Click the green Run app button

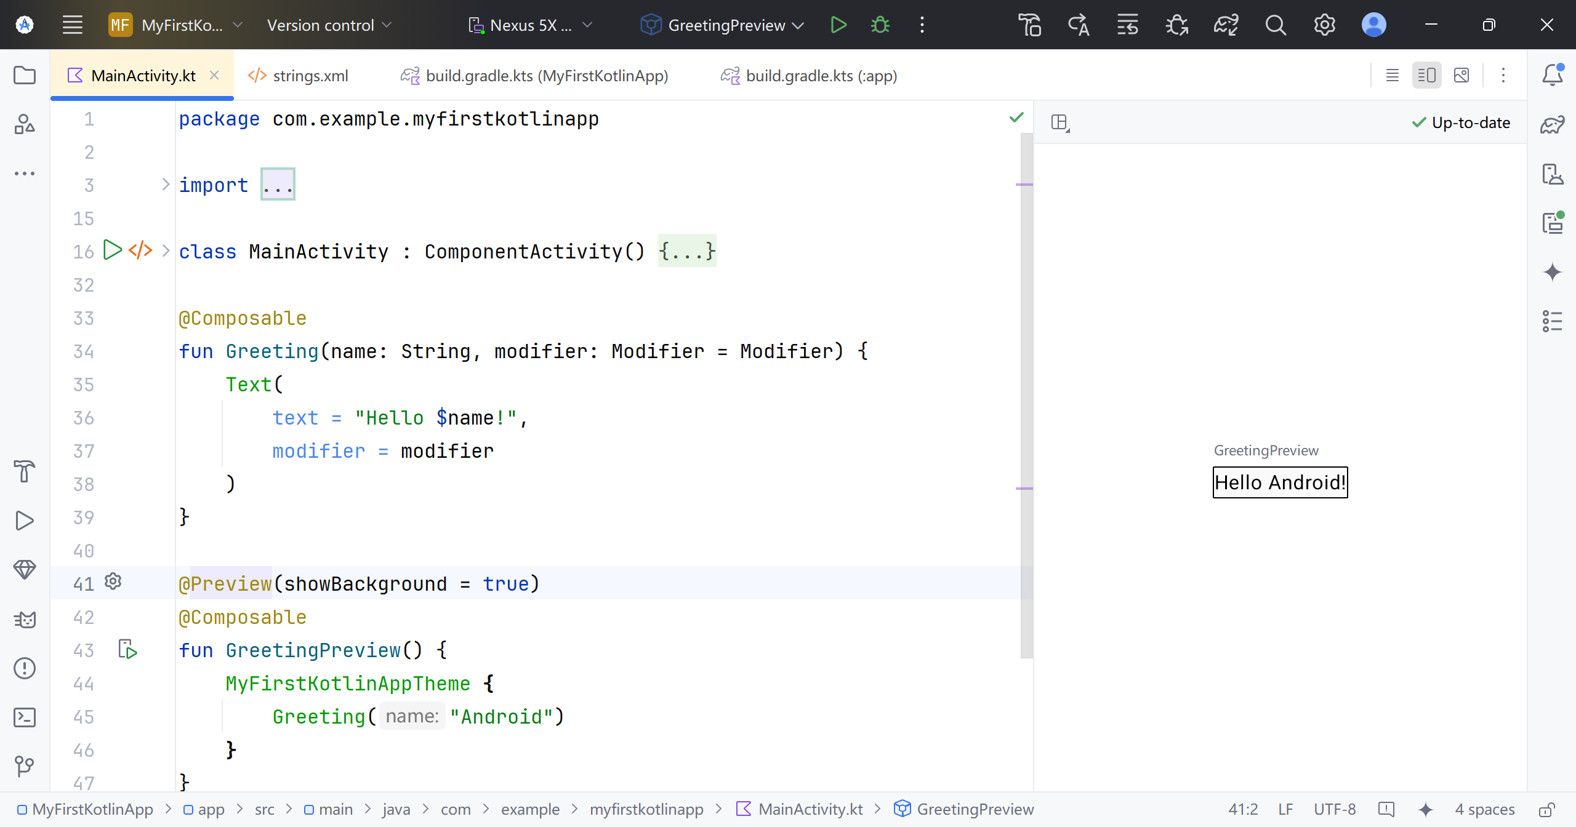click(838, 25)
